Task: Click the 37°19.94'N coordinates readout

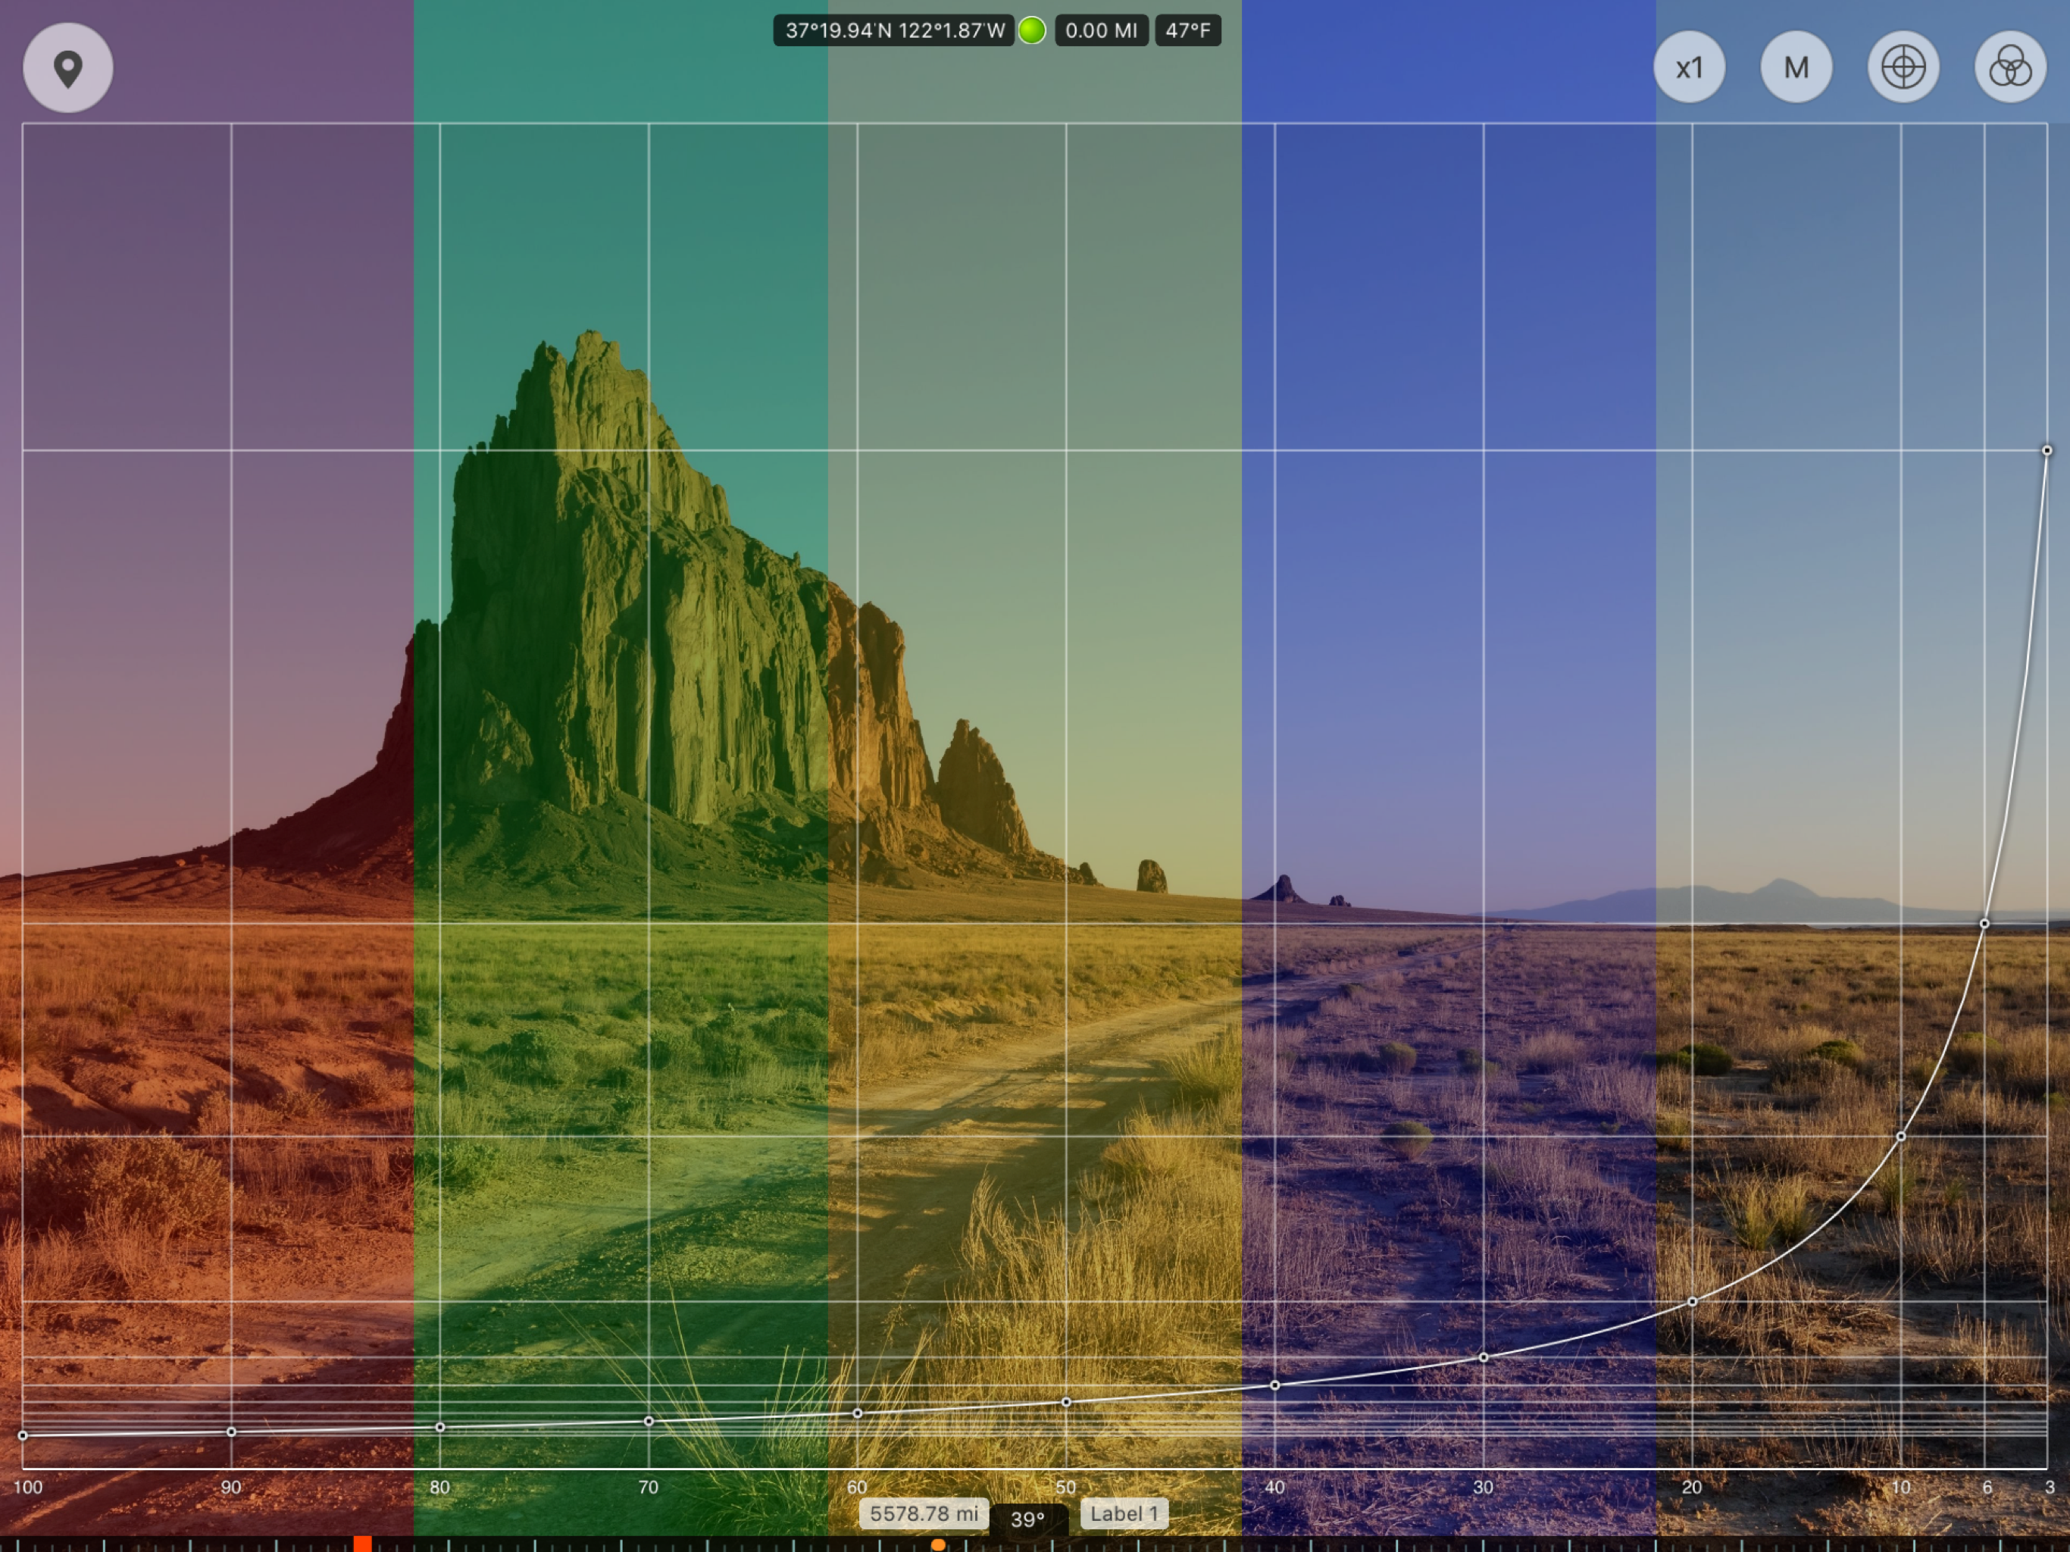Action: 894,31
